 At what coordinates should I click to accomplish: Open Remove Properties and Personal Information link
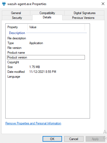pyautogui.click(x=33, y=123)
